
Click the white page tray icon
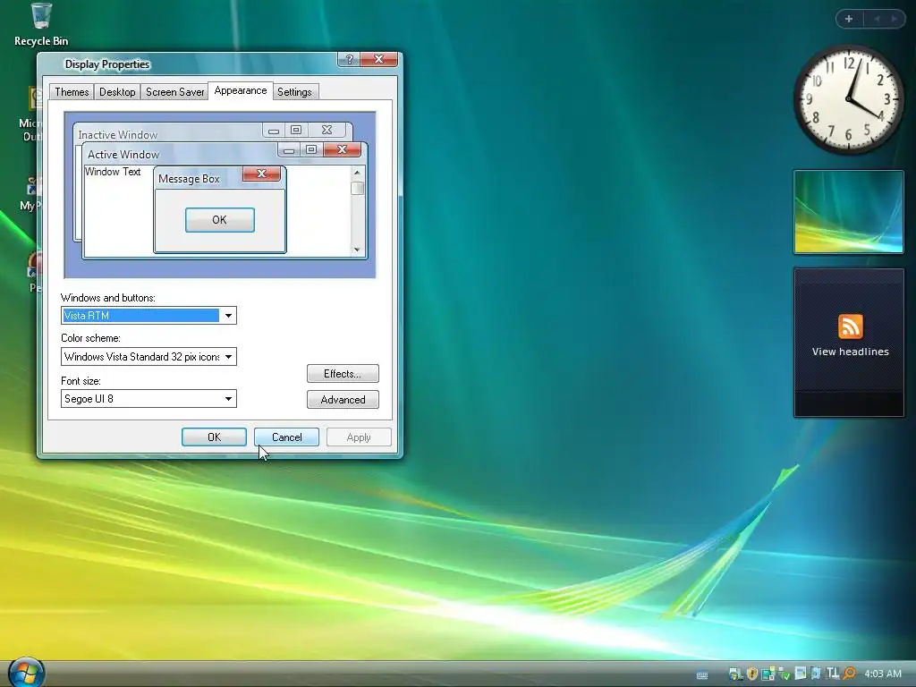pos(801,674)
